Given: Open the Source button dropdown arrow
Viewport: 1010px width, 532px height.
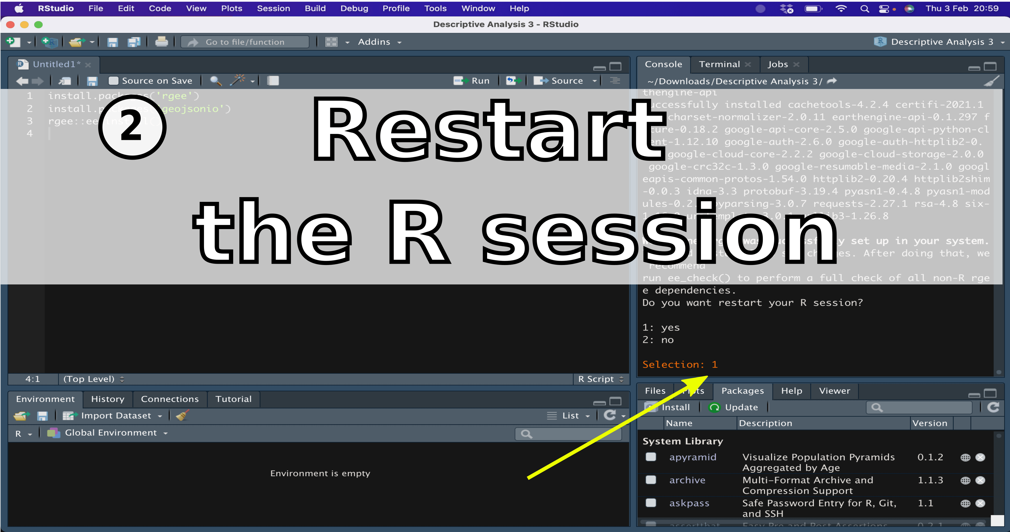Looking at the screenshot, I should (595, 81).
